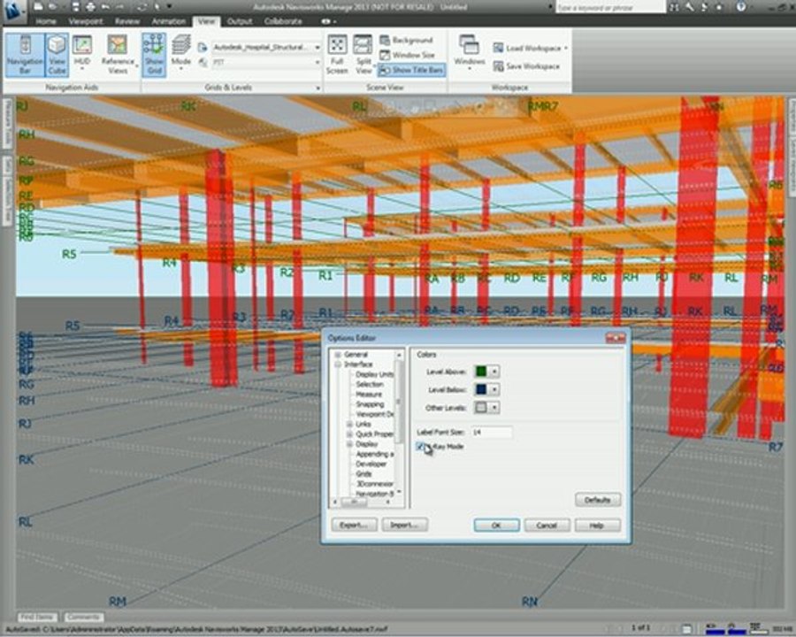
Task: Click the Load Workspace button
Action: [530, 48]
